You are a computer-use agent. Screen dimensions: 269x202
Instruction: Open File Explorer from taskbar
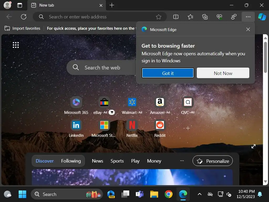154,194
